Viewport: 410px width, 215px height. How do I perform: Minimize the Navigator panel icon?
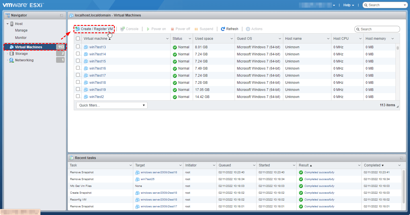click(61, 15)
